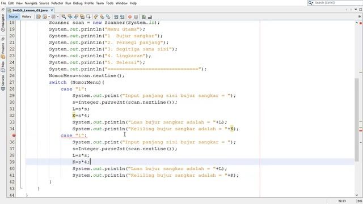Click red error indicator atop error stripe
The image size is (363, 204).
click(361, 23)
